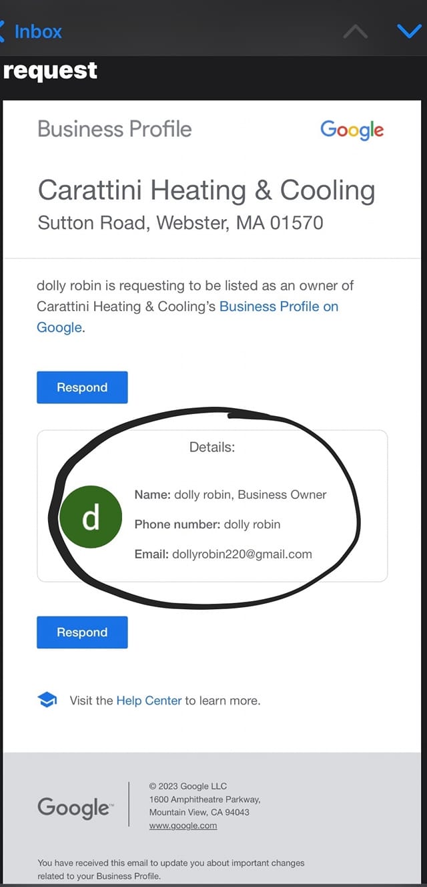Screen dimensions: 427x887
Task: Select the 'Mountain View, CA 94043' line
Action: [199, 812]
